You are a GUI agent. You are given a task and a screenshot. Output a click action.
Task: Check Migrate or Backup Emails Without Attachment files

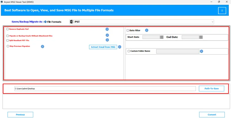pyautogui.click(x=8, y=36)
